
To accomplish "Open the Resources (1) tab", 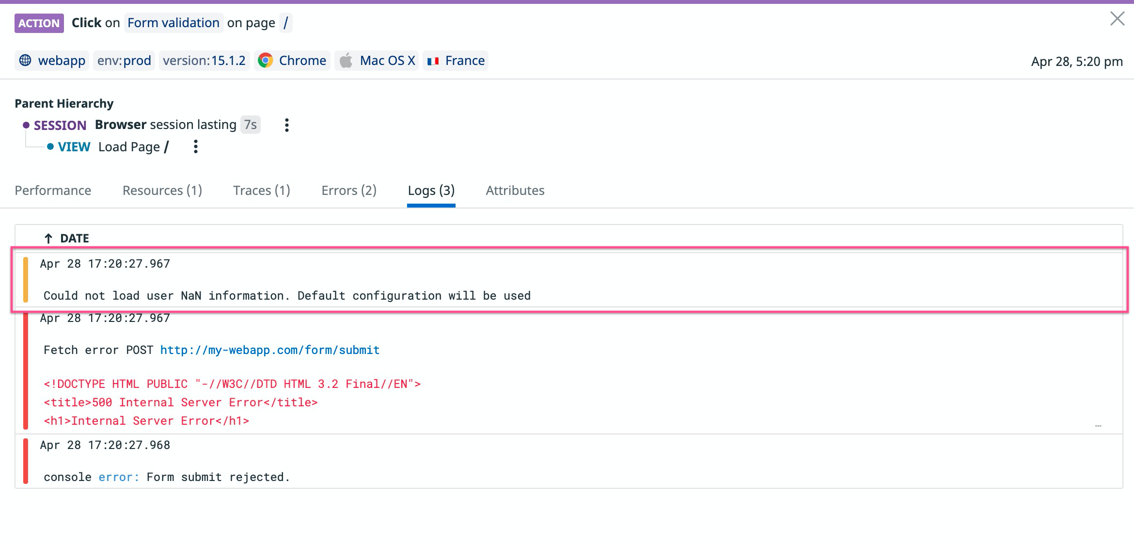I will click(162, 191).
